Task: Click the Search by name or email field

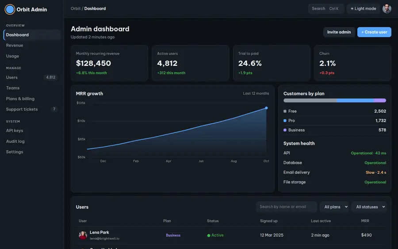Action: coord(286,207)
